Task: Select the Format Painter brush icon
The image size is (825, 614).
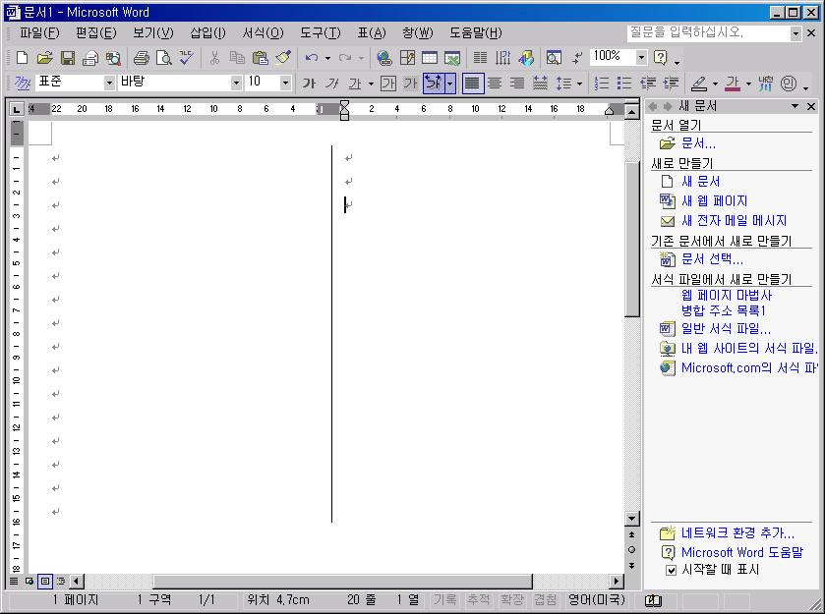Action: click(x=283, y=57)
